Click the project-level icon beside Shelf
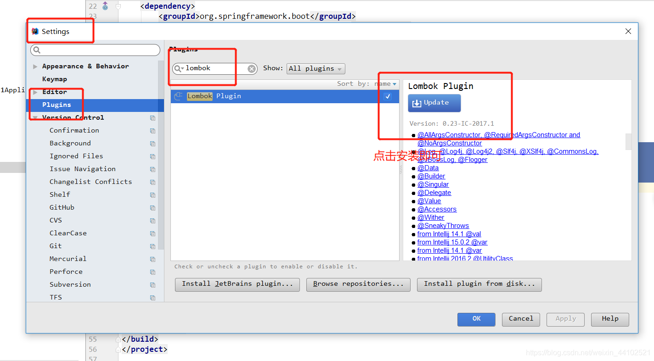This screenshot has width=654, height=361. [x=152, y=195]
